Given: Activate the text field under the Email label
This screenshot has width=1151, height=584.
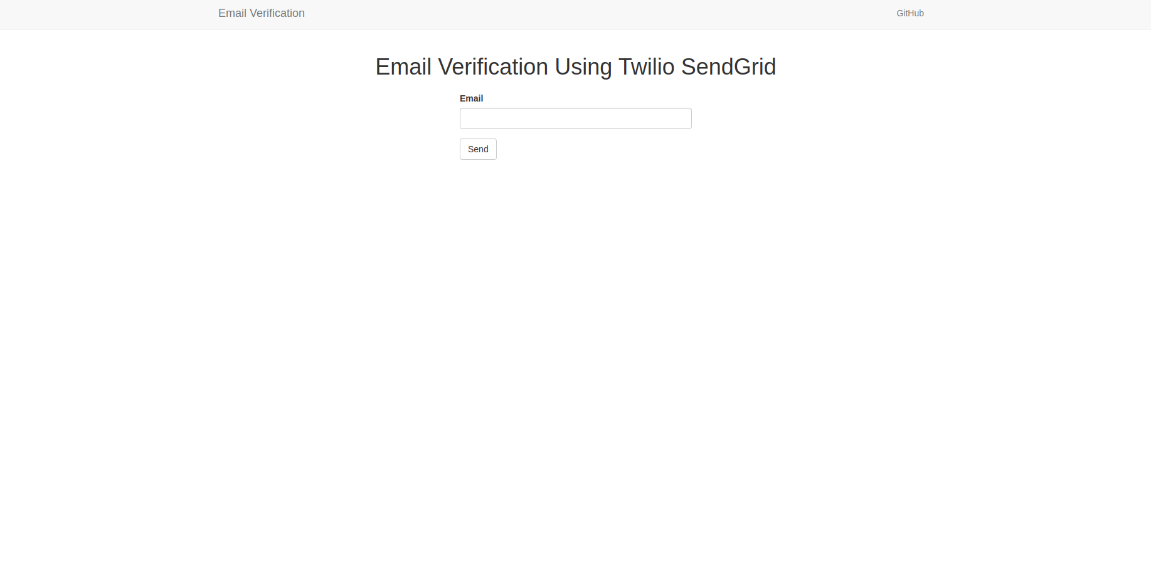Looking at the screenshot, I should tap(575, 118).
